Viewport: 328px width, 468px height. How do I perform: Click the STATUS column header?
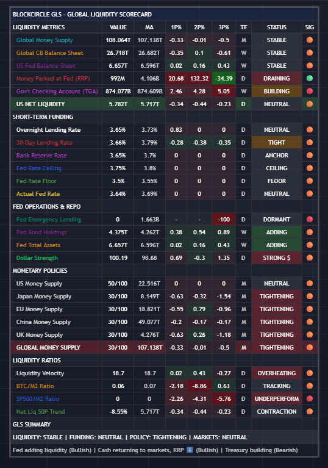click(276, 27)
